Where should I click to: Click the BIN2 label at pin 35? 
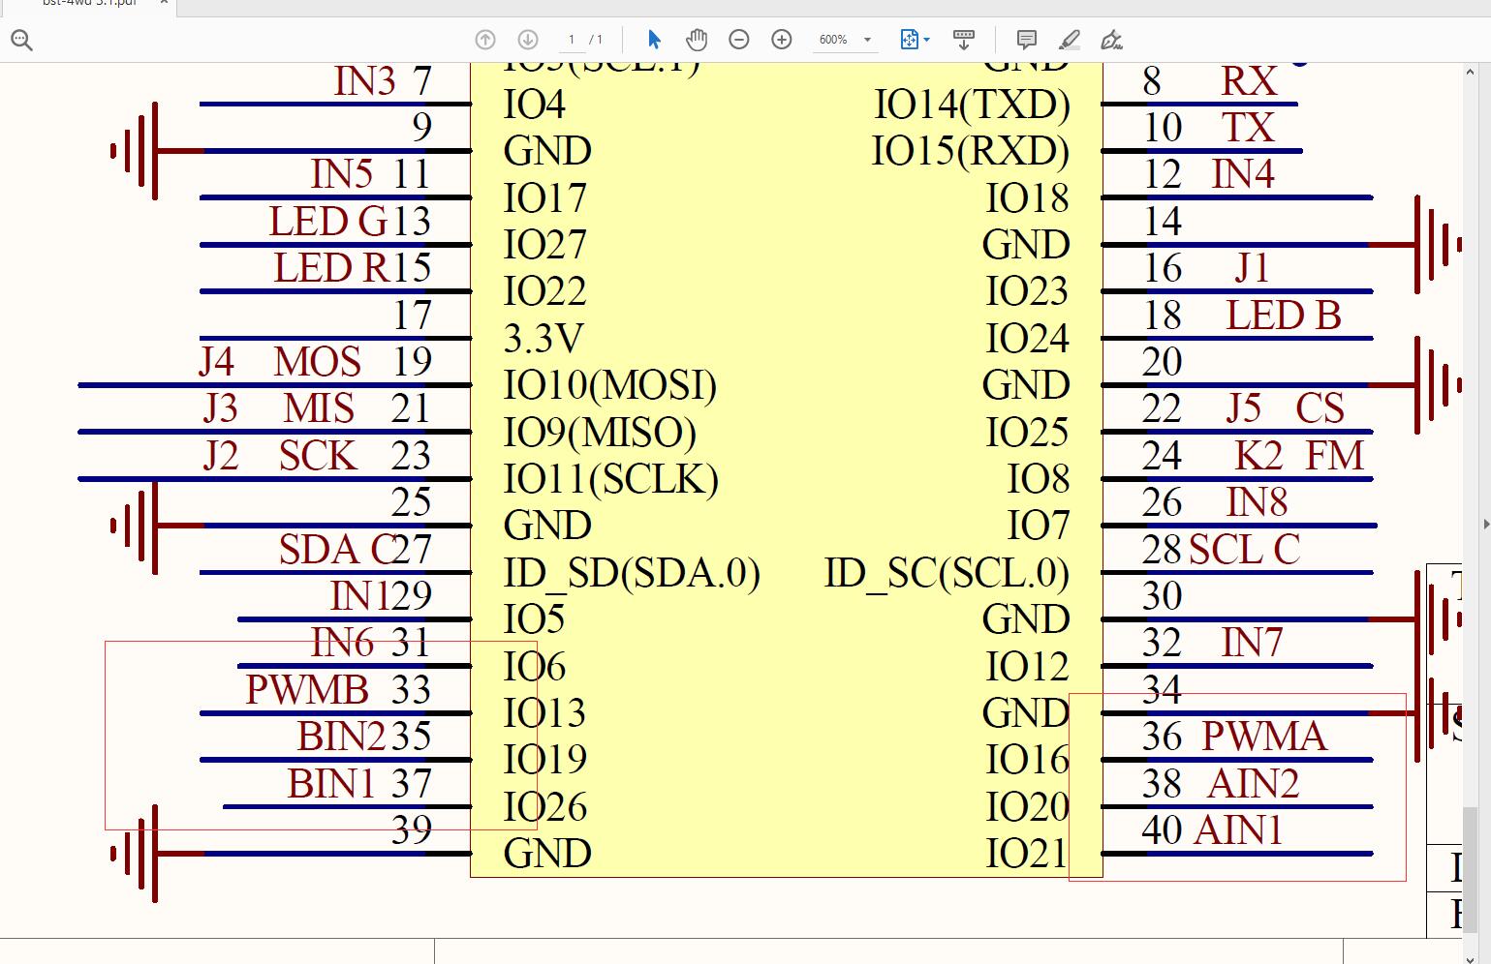click(x=341, y=737)
